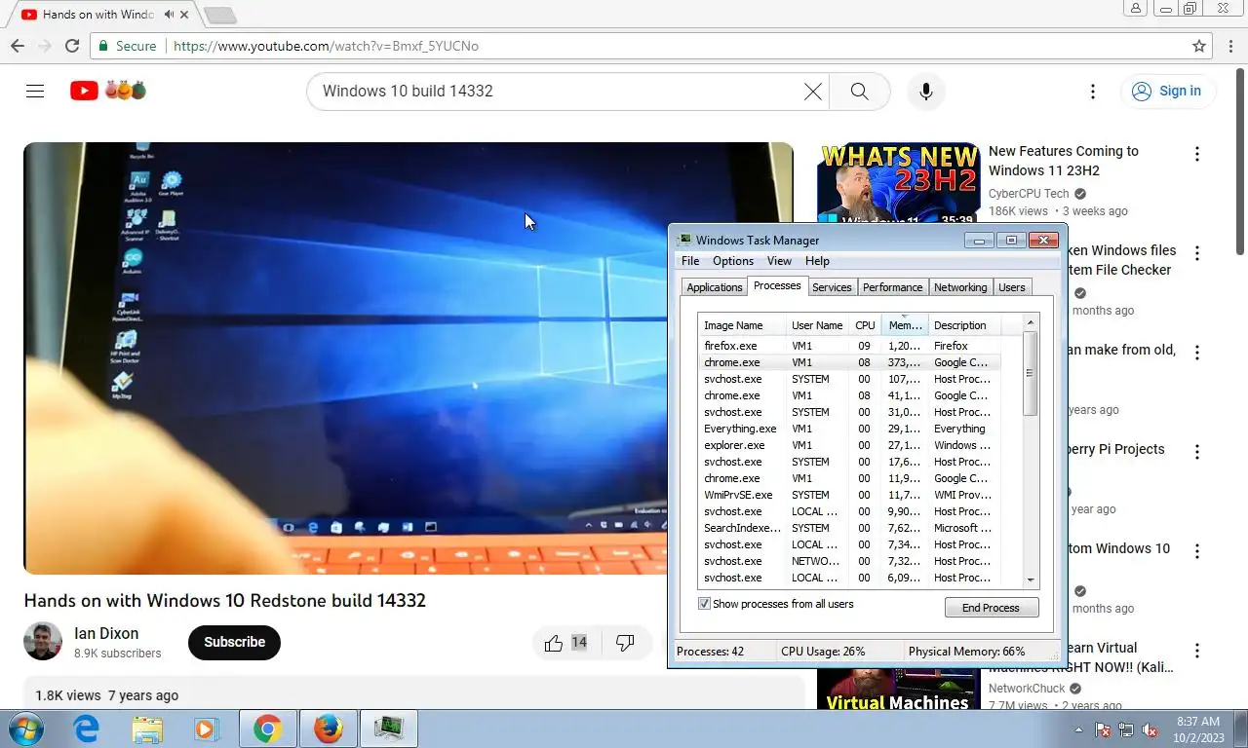Click the browser address bar URL
1248x748 pixels.
pos(326,46)
